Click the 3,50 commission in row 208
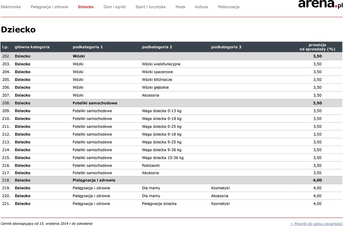This screenshot has width=343, height=226. (317, 103)
